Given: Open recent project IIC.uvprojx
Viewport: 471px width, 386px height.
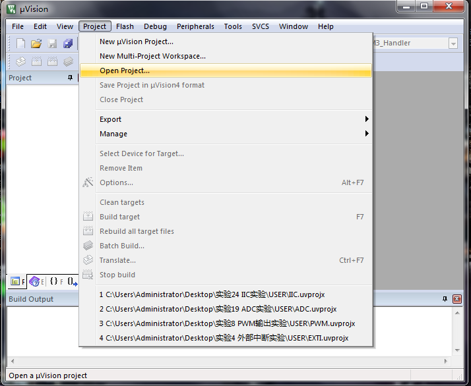Looking at the screenshot, I should (x=226, y=294).
